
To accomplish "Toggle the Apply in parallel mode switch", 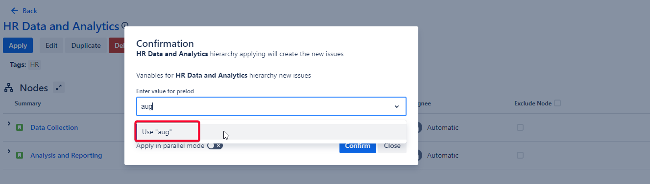I will coord(215,145).
